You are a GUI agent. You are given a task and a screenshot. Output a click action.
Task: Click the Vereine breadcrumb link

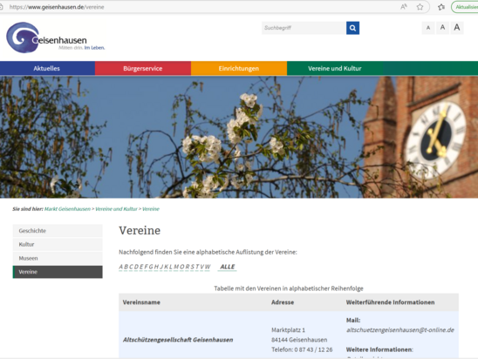pyautogui.click(x=151, y=209)
